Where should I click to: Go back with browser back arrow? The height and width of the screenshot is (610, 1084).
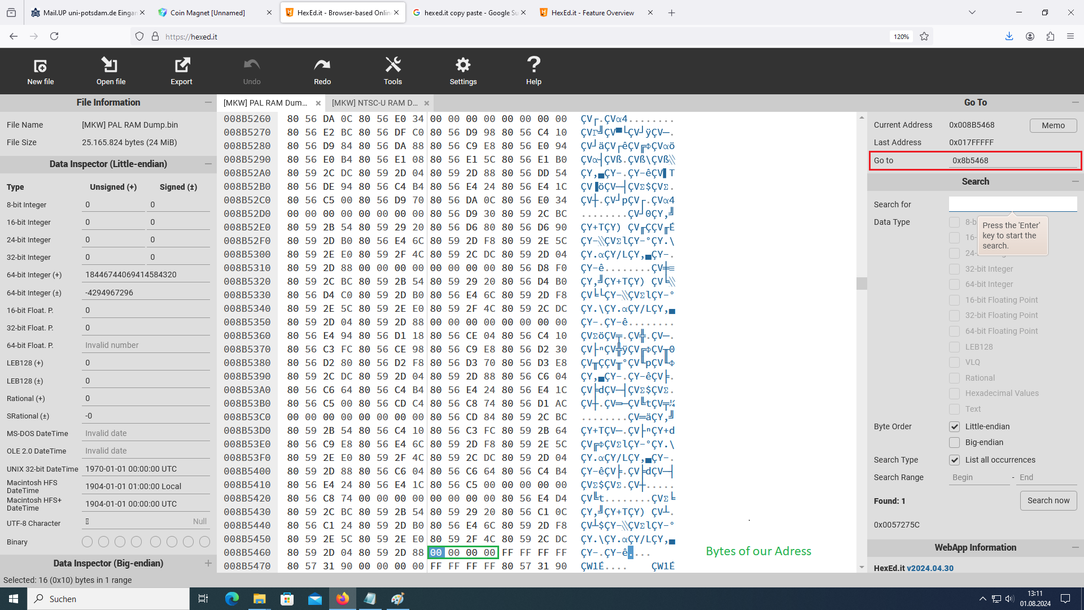point(14,36)
